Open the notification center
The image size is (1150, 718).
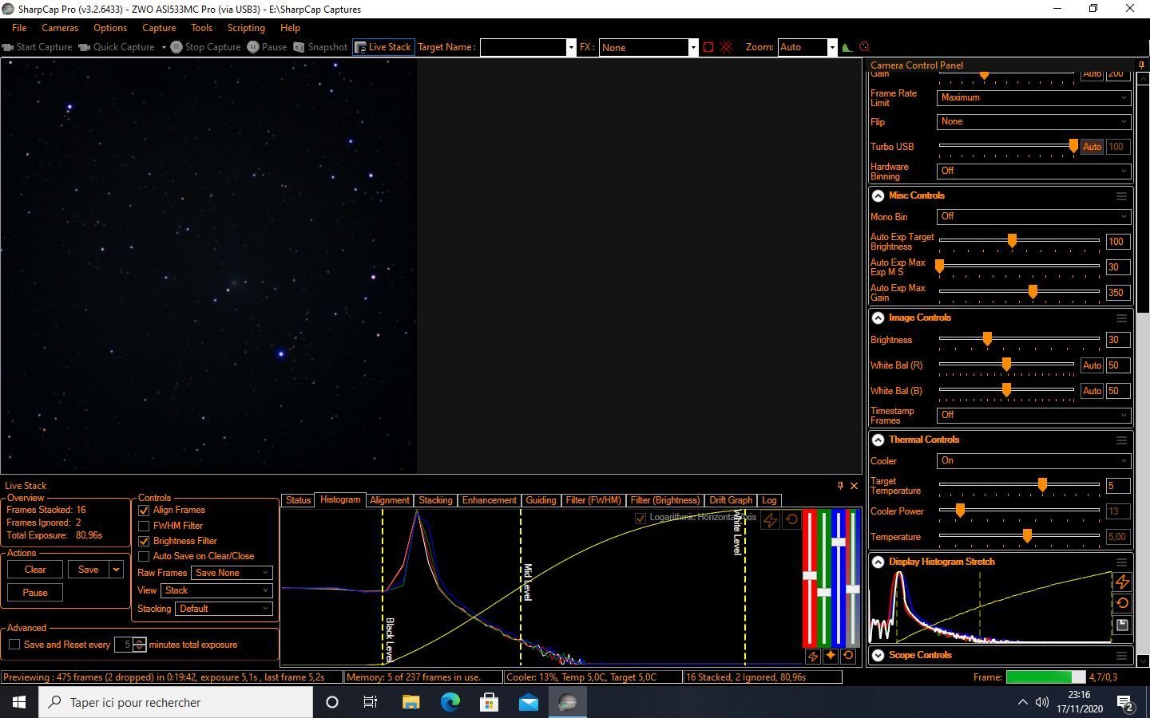[1126, 703]
